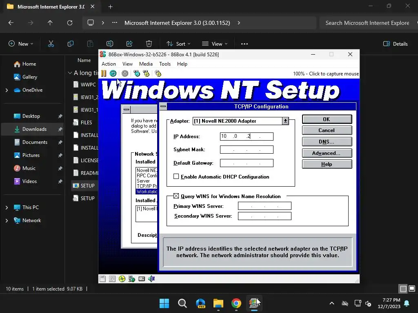Select the LICENSE file in Explorer
The image size is (418, 313).
click(85, 160)
